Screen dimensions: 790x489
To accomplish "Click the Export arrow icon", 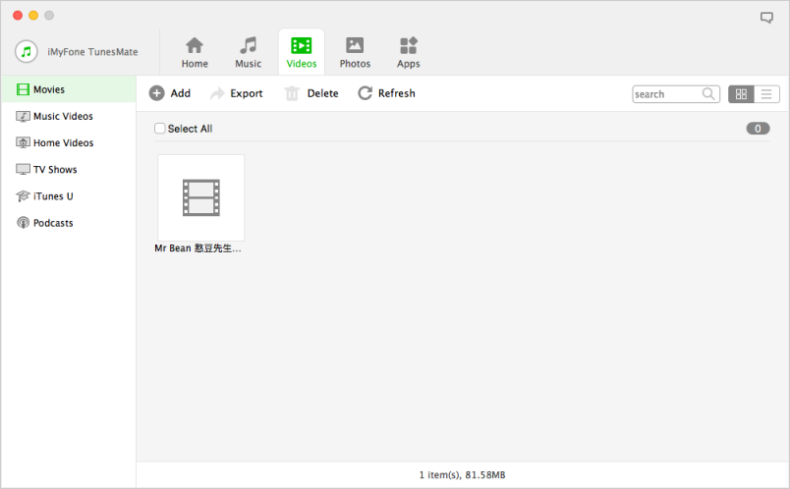I will (x=217, y=93).
